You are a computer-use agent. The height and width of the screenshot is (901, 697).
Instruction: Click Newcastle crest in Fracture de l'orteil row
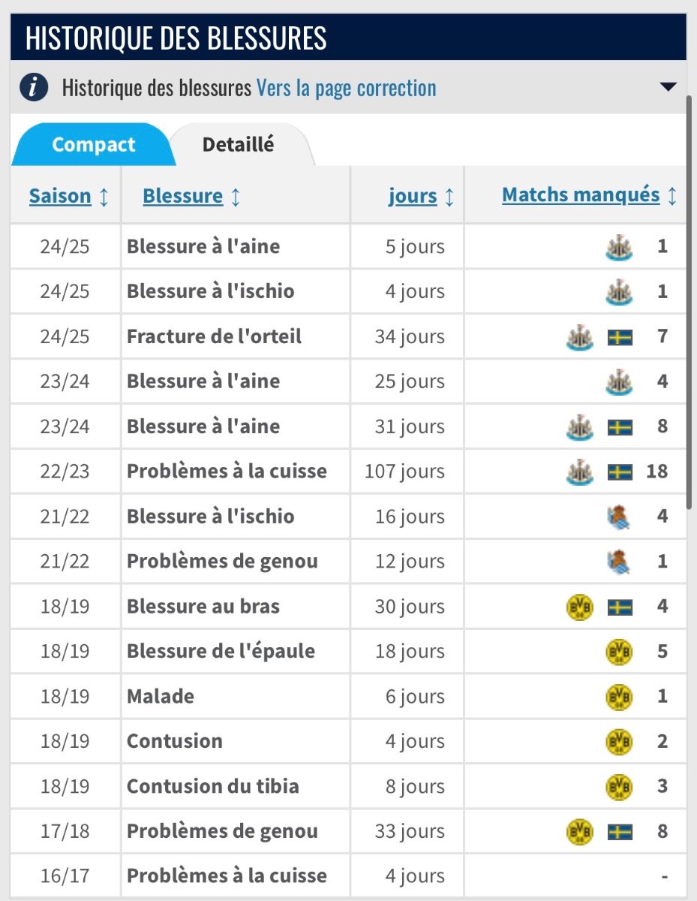pyautogui.click(x=580, y=337)
